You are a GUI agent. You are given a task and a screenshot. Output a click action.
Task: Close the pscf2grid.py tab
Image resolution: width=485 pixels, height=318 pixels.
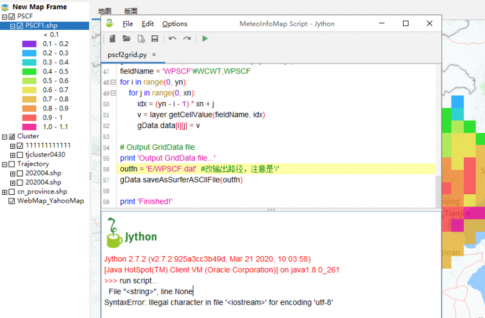coord(154,55)
